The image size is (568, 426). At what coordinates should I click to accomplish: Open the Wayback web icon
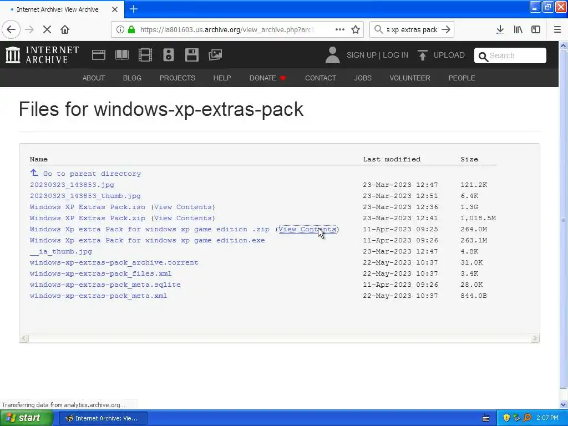tap(99, 55)
